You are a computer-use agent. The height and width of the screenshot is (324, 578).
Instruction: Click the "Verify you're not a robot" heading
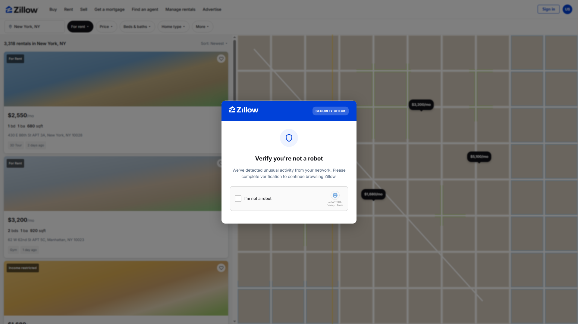point(289,159)
